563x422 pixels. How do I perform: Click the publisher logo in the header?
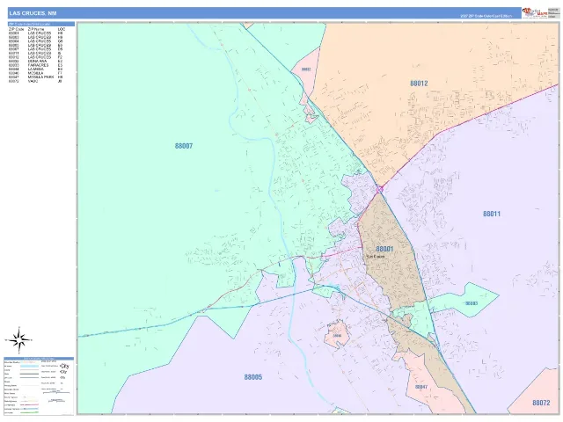coord(535,12)
